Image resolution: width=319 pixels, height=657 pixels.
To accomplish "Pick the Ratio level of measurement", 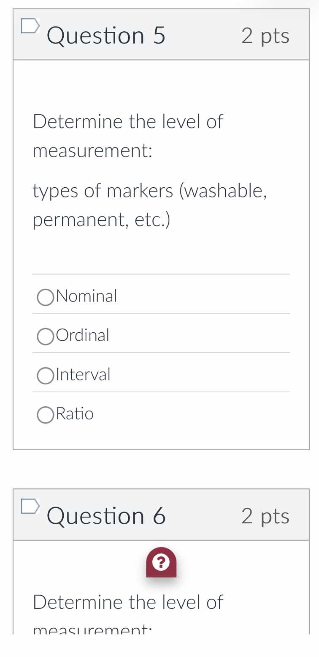I will 45,414.
